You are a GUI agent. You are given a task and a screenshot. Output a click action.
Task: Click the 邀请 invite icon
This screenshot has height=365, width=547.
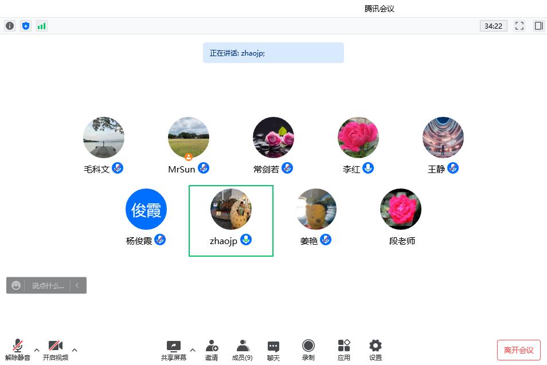coord(212,350)
